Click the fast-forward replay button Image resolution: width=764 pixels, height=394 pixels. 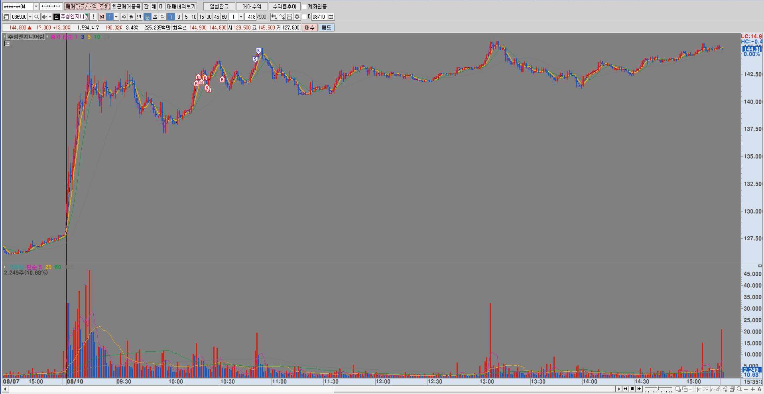(639, 389)
